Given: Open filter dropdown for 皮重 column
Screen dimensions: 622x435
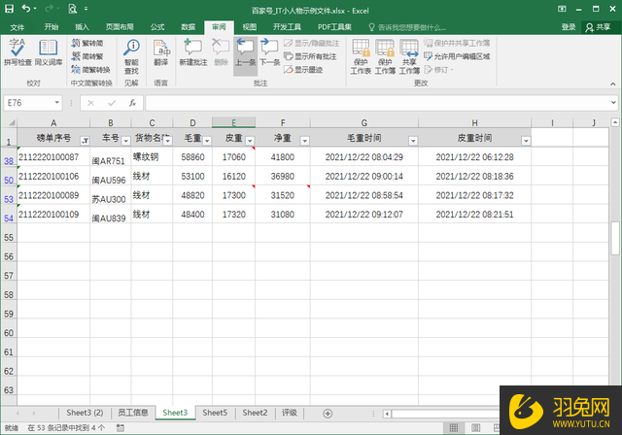Looking at the screenshot, I should [250, 141].
